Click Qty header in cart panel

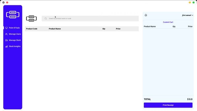174,27
